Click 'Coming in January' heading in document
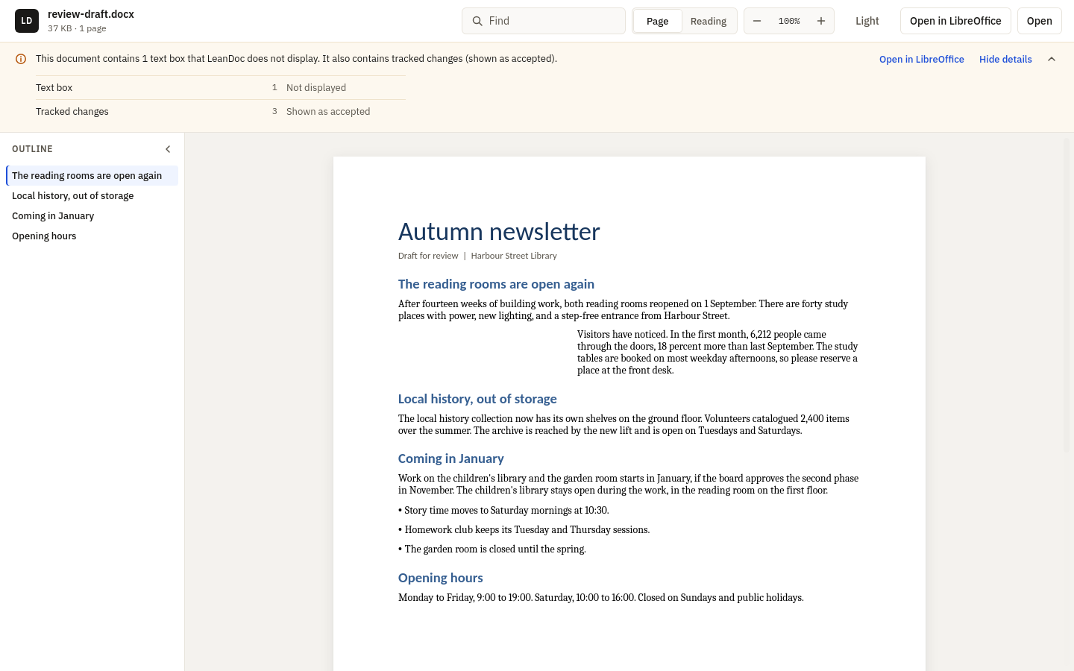Screen dimensions: 1074x671 click(x=451, y=459)
